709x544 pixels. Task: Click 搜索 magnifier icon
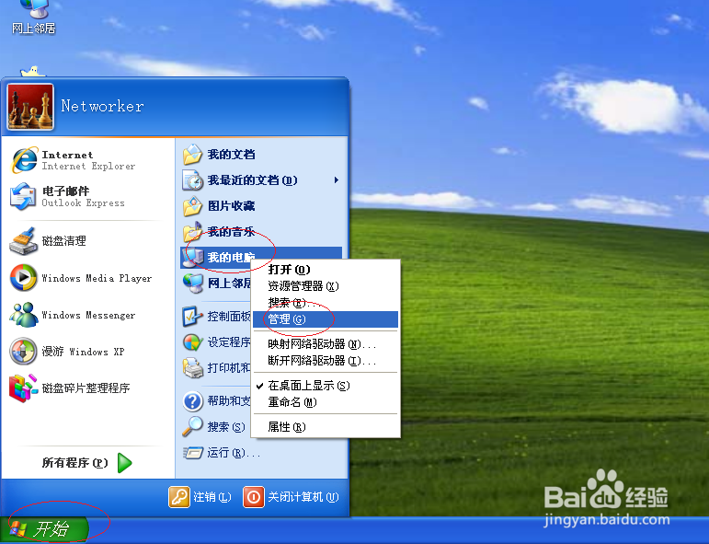pos(193,426)
